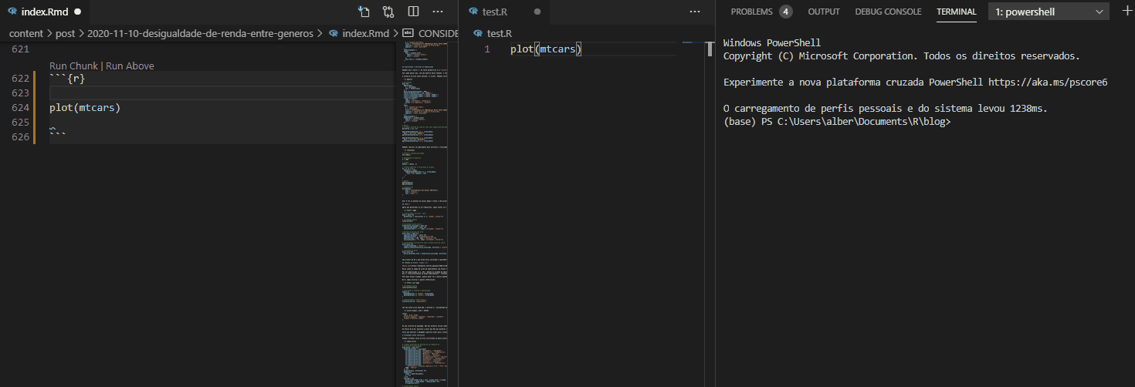
Task: Switch to the DEBUG CONSOLE tab
Action: (x=888, y=12)
